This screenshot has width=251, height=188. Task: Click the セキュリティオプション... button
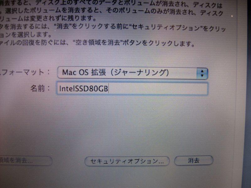[127, 161]
